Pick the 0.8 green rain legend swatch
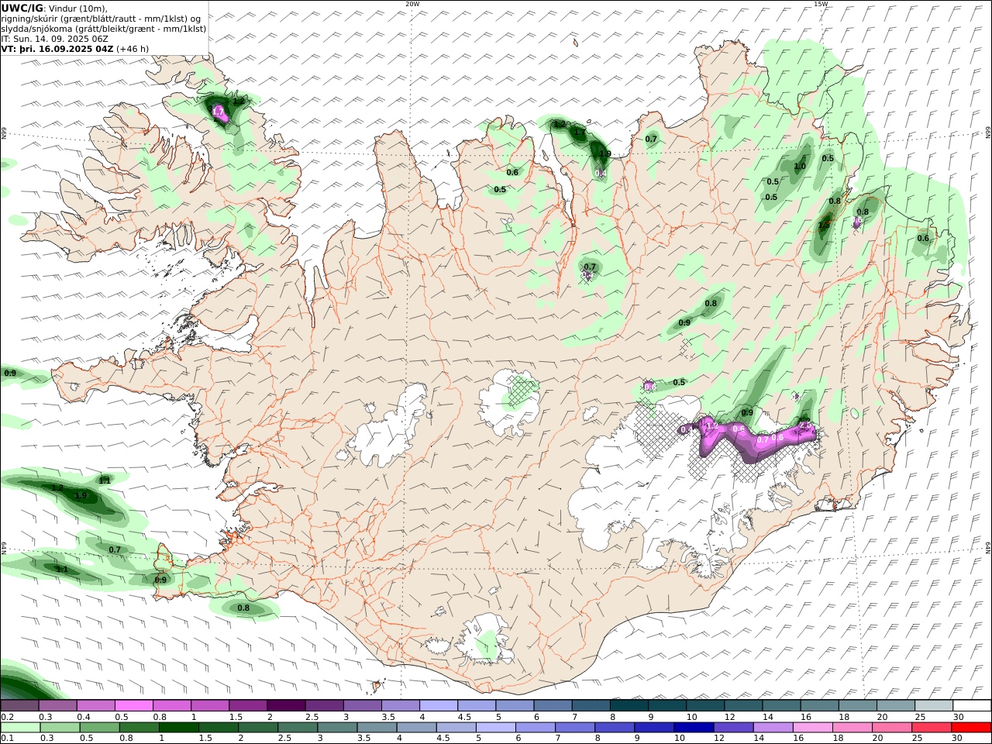The image size is (992, 744). (x=139, y=728)
